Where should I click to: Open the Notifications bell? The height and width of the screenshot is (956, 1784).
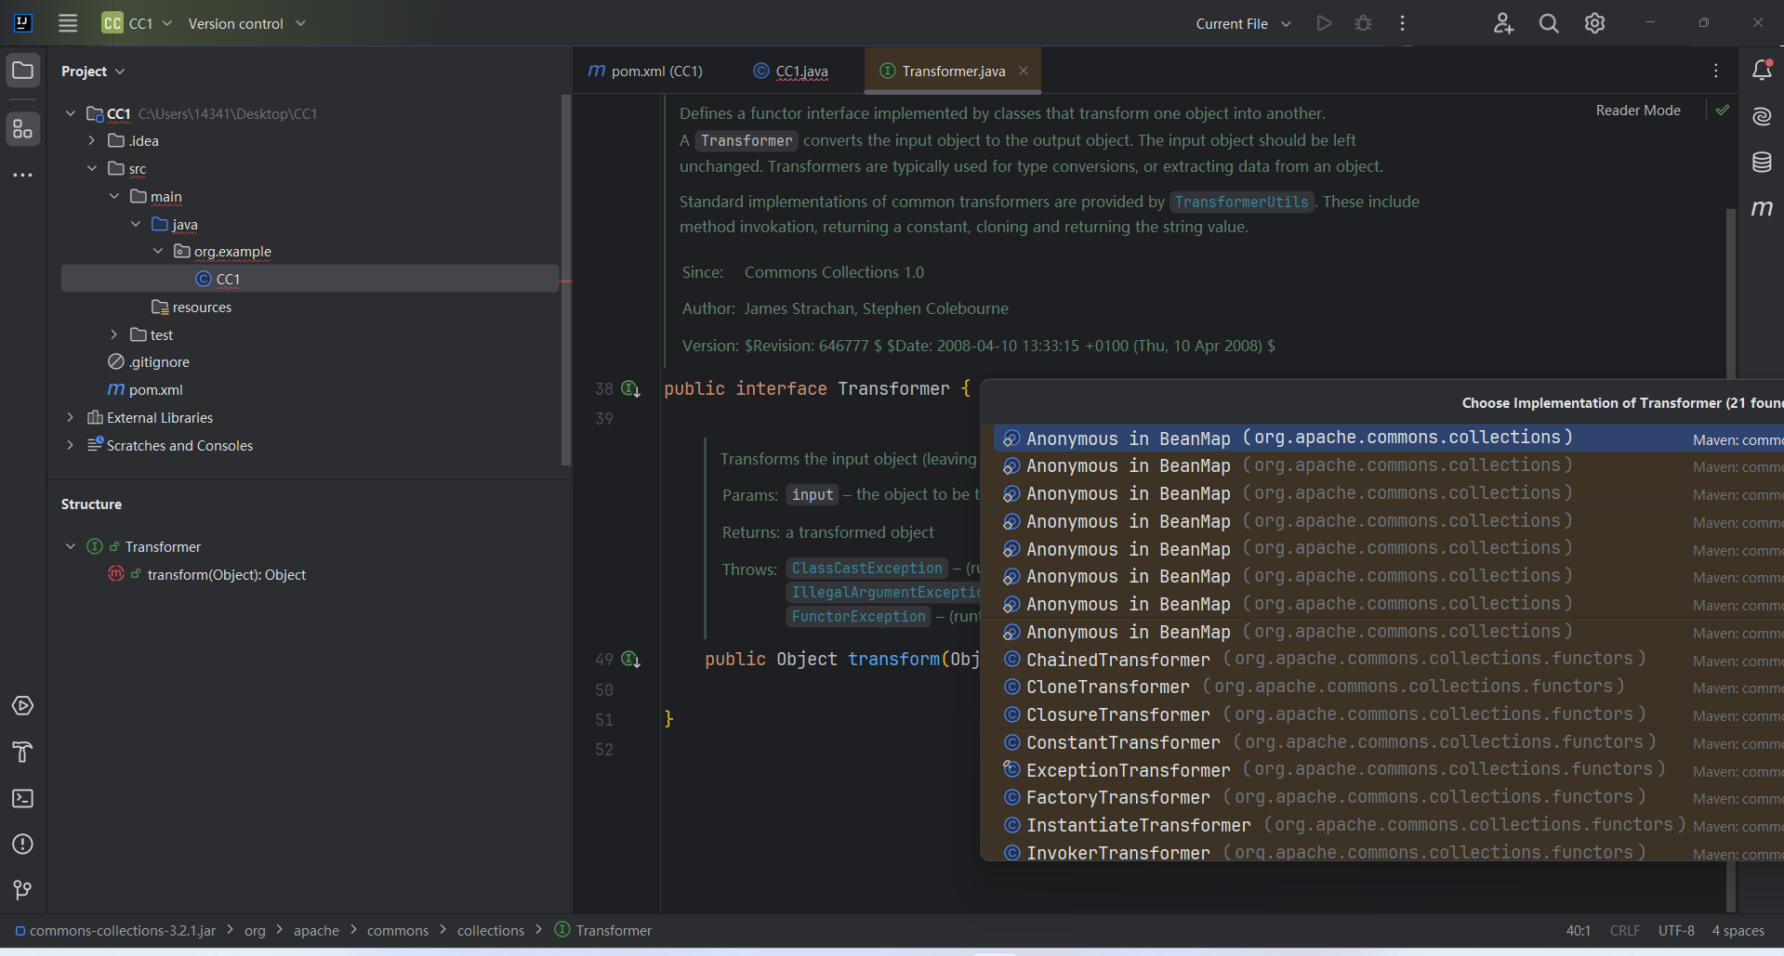click(1762, 71)
